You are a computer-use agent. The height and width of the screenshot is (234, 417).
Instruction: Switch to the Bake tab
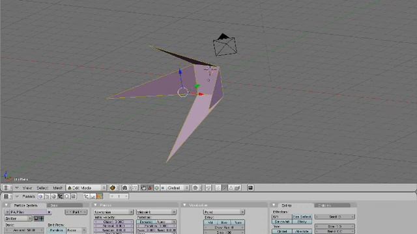[x=65, y=205]
